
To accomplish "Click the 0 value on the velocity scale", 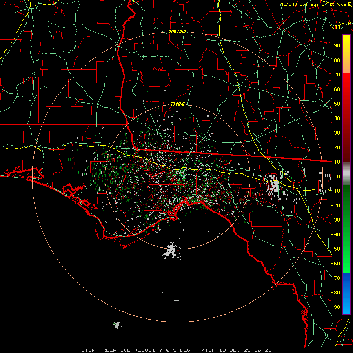I will [338, 176].
